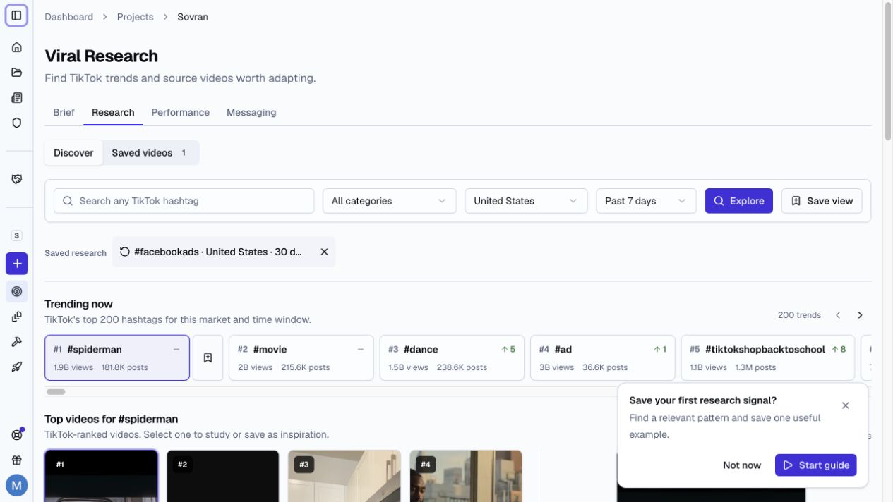Go to Dashboard breadcrumb
Viewport: 893px width, 502px height.
(x=68, y=17)
